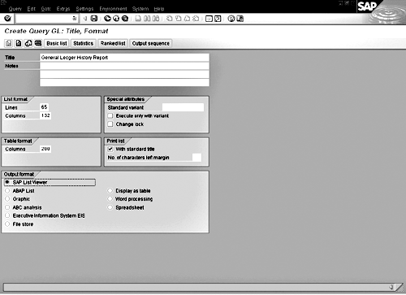Click the left margin characters field
Screen dimensions: 406x295
(197, 158)
